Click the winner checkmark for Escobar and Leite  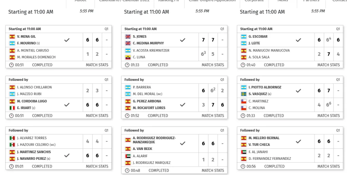[x=298, y=40]
